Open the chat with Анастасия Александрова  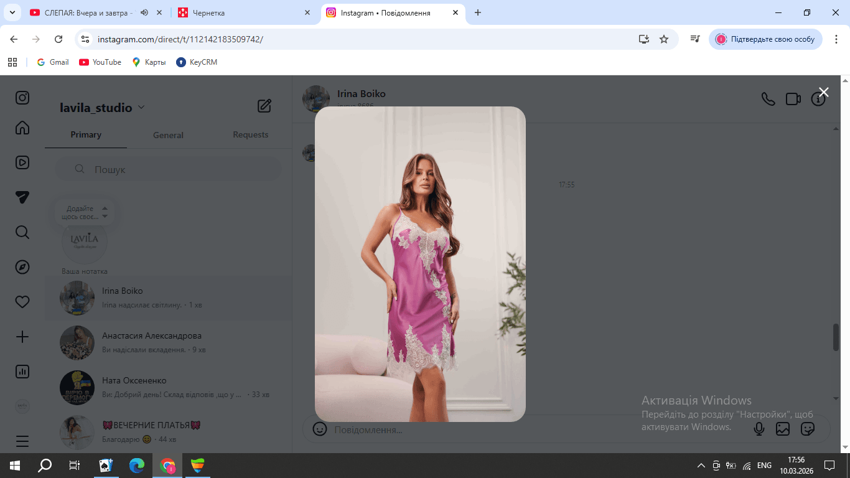point(169,342)
